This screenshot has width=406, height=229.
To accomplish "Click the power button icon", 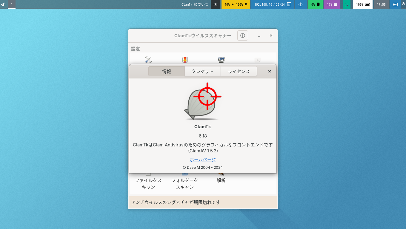I will (x=403, y=4).
